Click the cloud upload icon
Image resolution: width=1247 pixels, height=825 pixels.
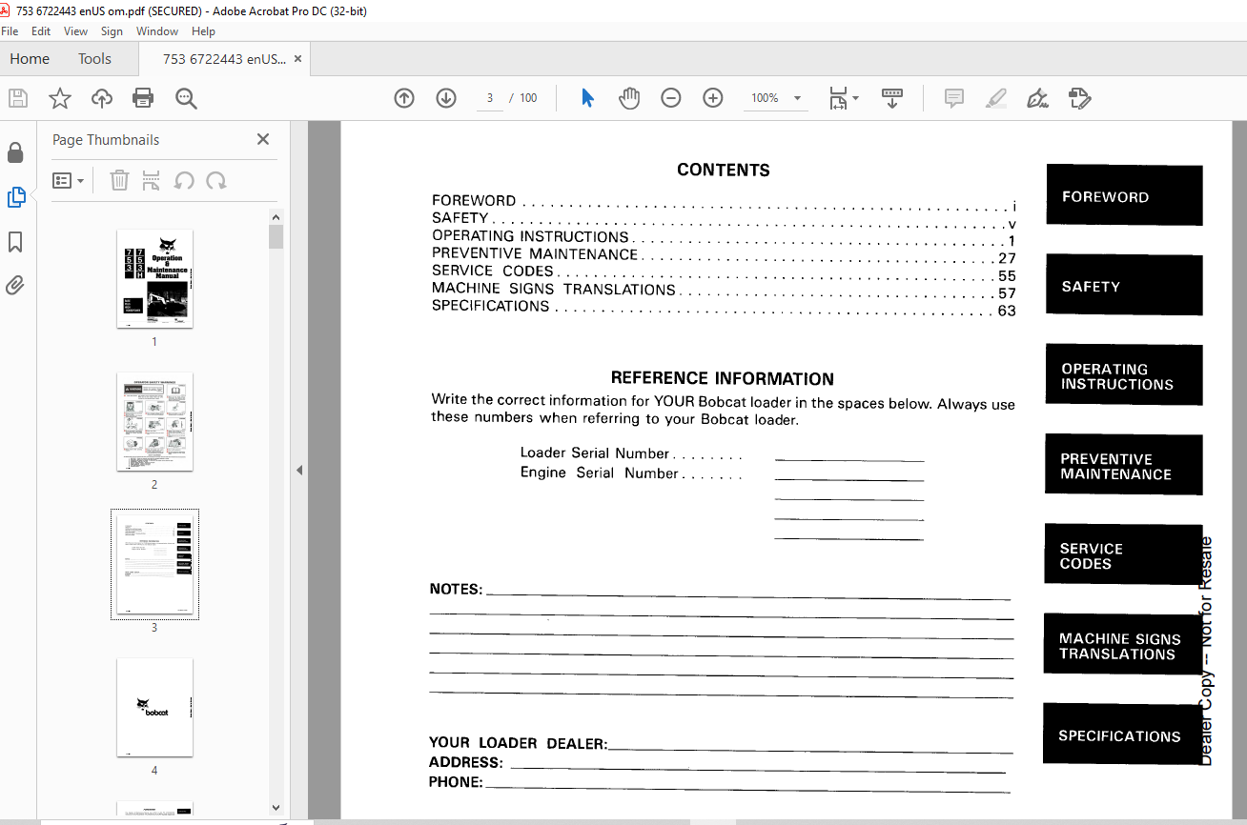pos(102,98)
